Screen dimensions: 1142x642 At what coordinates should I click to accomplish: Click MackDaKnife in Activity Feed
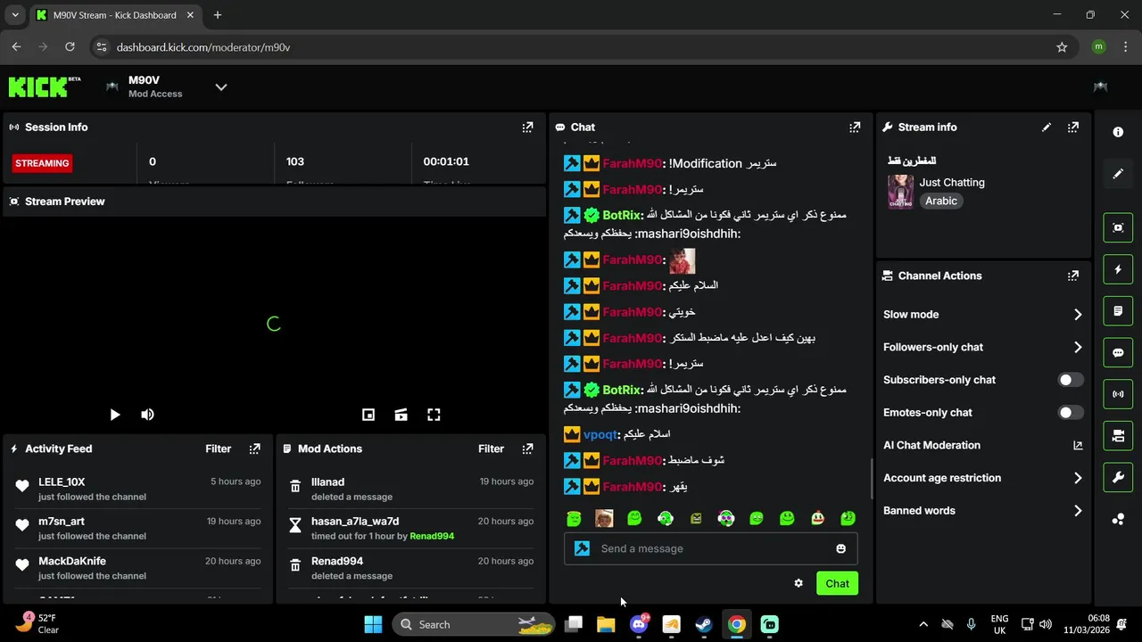coord(72,561)
